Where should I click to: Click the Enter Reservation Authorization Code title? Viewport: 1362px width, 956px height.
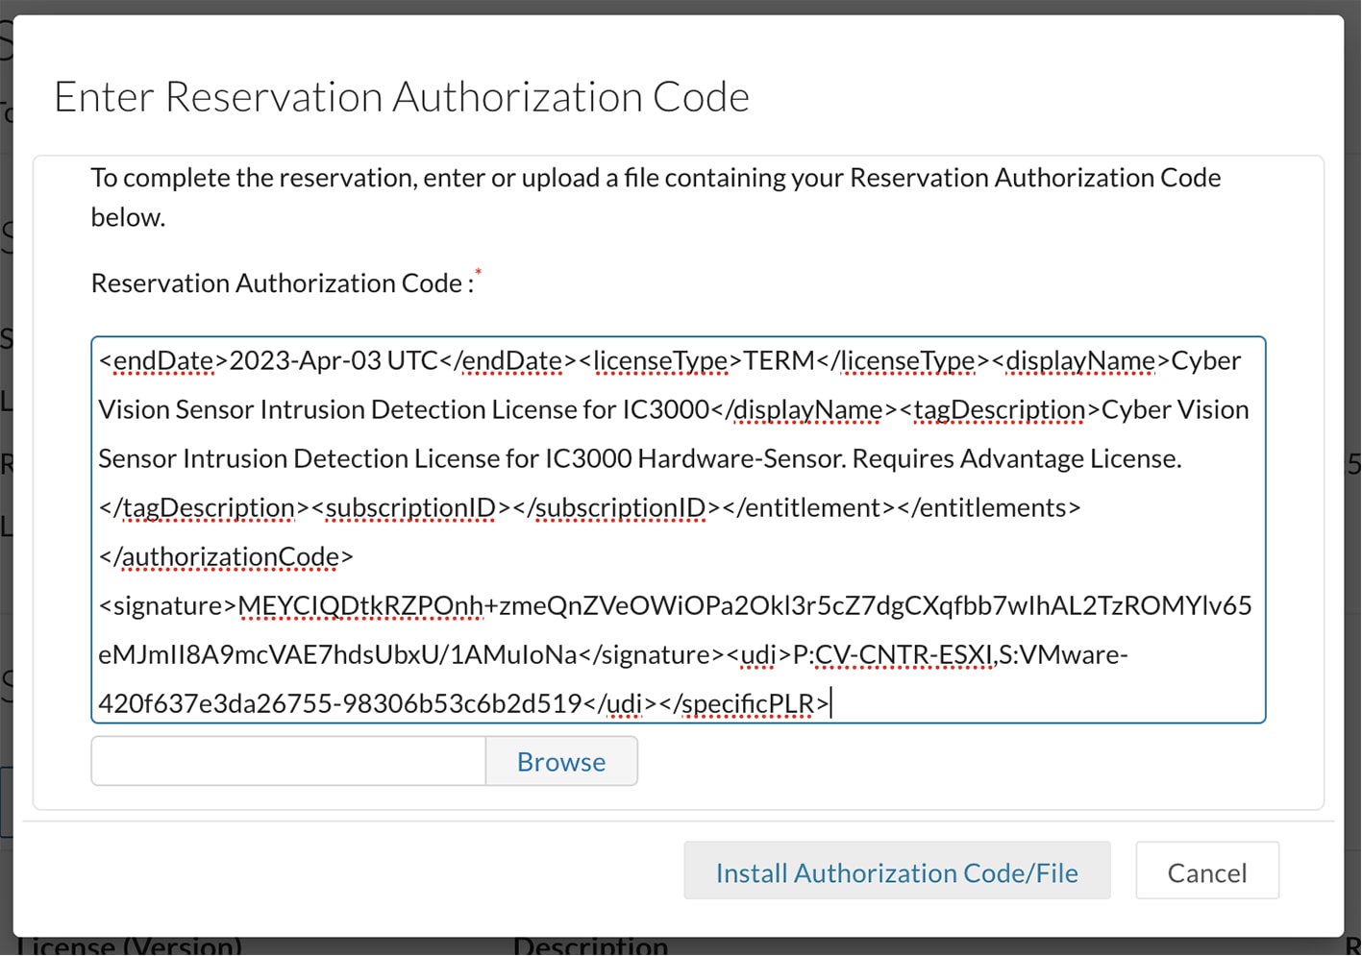pos(401,97)
